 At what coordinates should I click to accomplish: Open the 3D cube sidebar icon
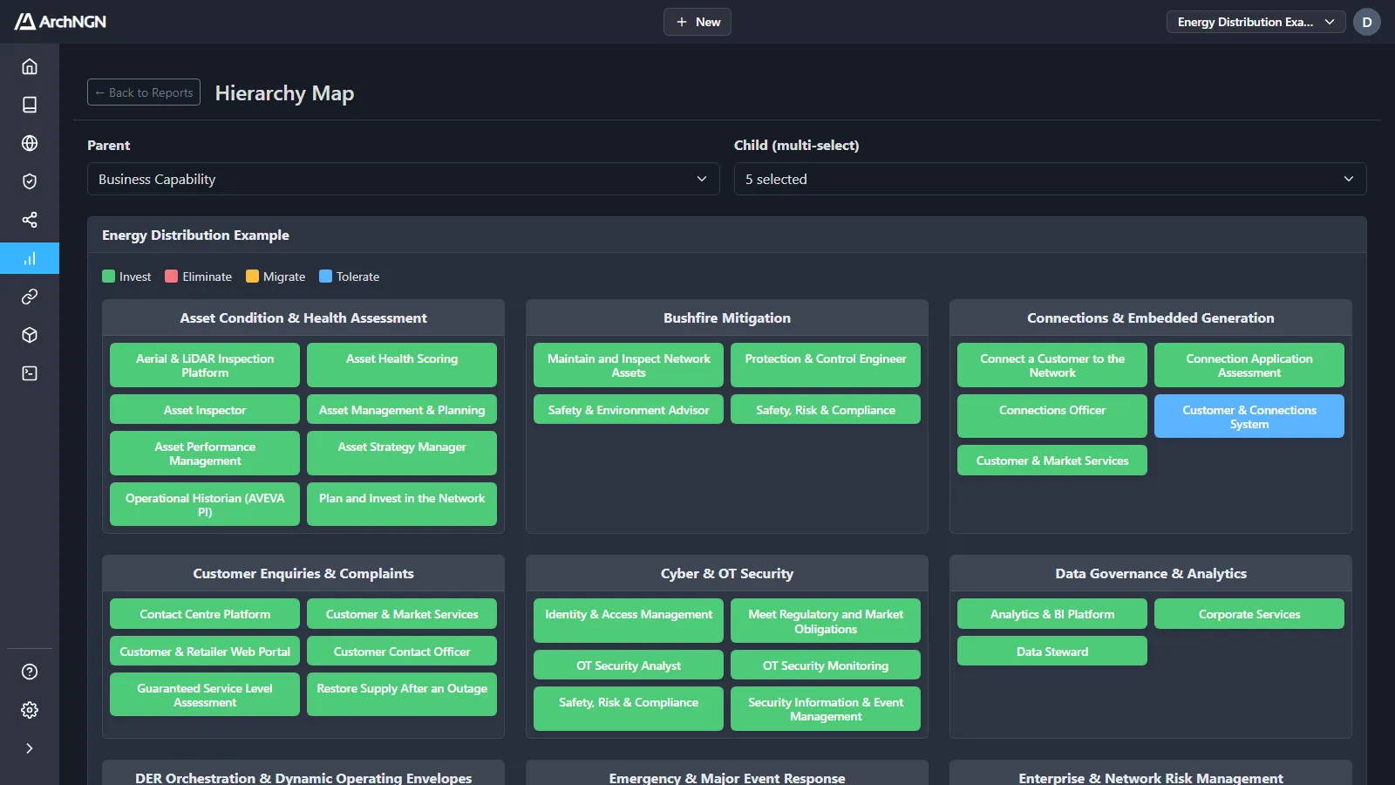pyautogui.click(x=30, y=335)
